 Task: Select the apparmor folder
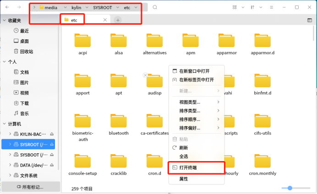pos(227,44)
